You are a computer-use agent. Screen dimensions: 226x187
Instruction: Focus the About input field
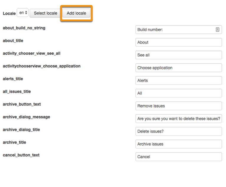pyautogui.click(x=178, y=42)
